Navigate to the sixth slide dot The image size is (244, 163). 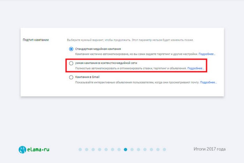[113, 149]
